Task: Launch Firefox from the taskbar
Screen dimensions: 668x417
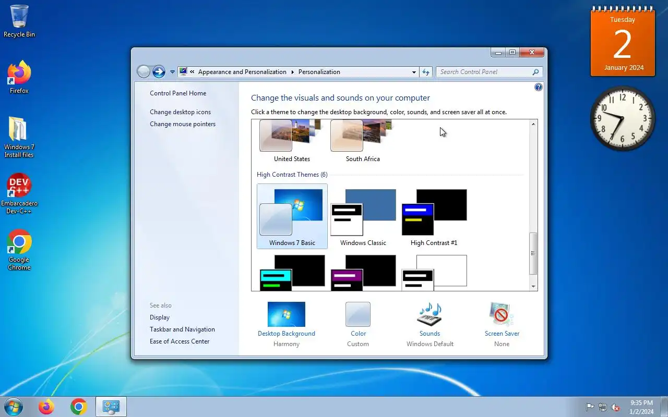Action: coord(46,407)
